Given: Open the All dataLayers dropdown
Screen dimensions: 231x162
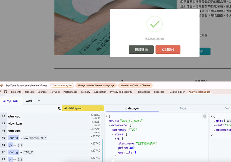Looking at the screenshot, I should coord(83,108).
